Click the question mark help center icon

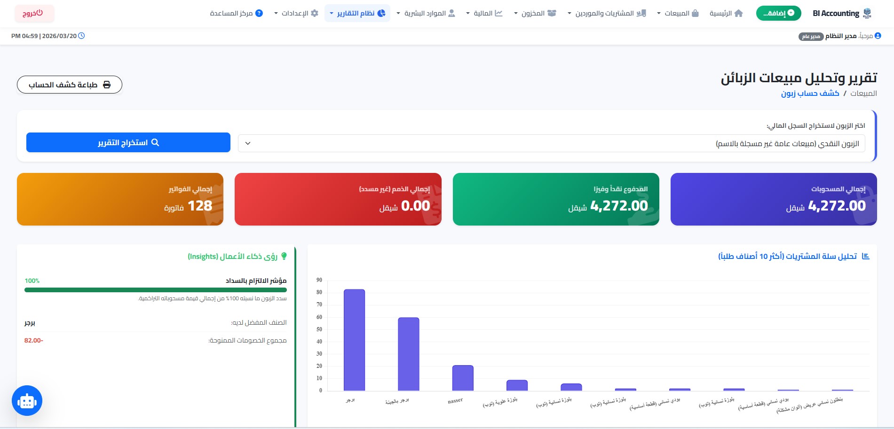coord(259,13)
